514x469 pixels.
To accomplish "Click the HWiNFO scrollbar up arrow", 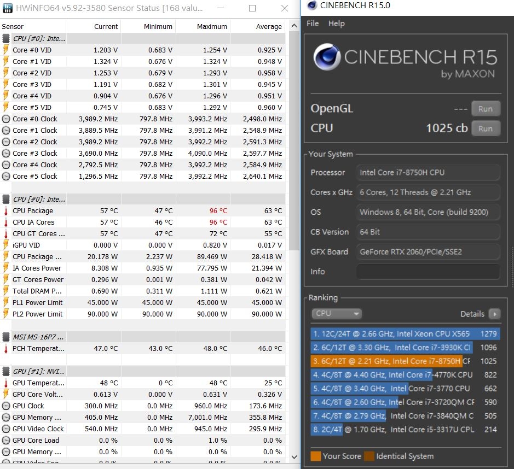I will (x=294, y=26).
